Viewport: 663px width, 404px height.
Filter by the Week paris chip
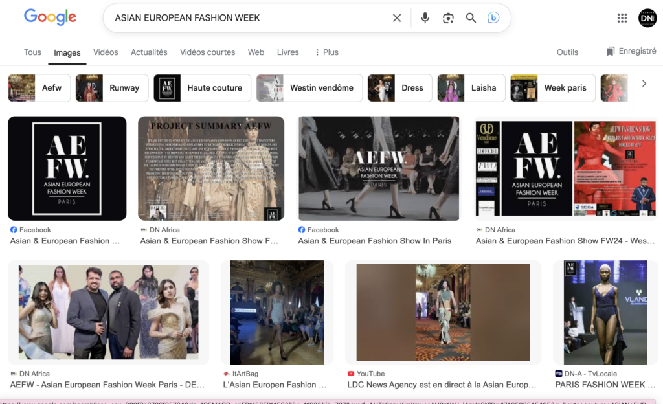pyautogui.click(x=553, y=88)
